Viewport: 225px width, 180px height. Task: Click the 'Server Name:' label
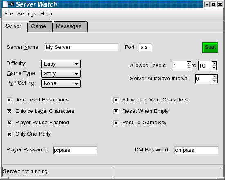point(23,47)
